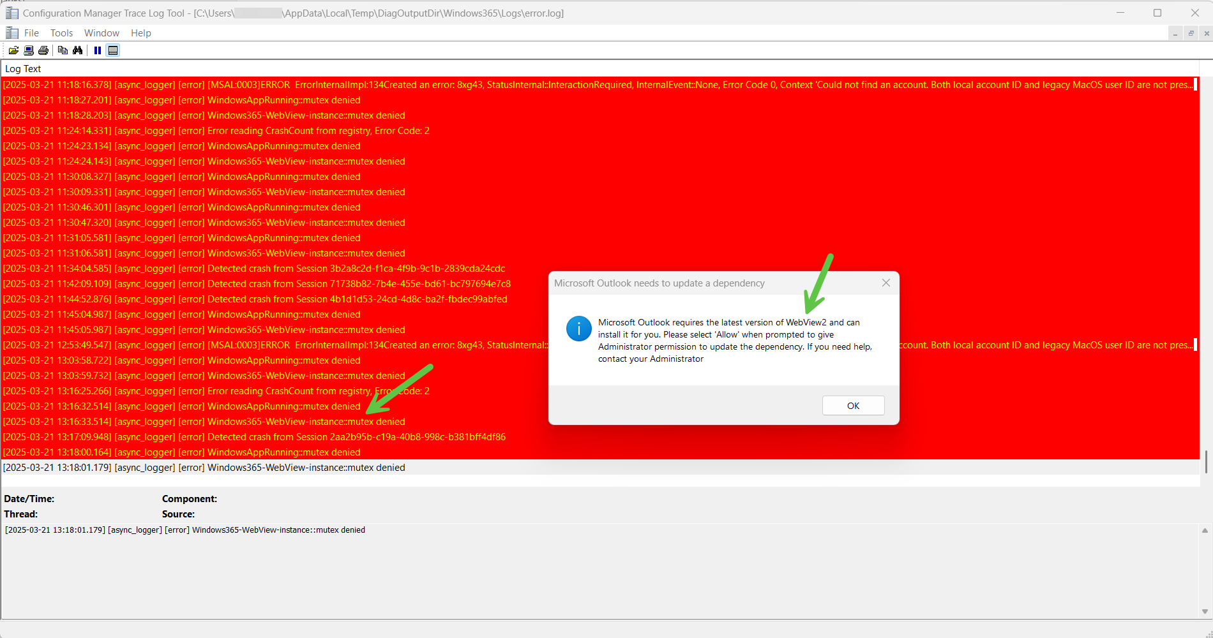Select the 13:18:00.164 log row

tap(600, 452)
